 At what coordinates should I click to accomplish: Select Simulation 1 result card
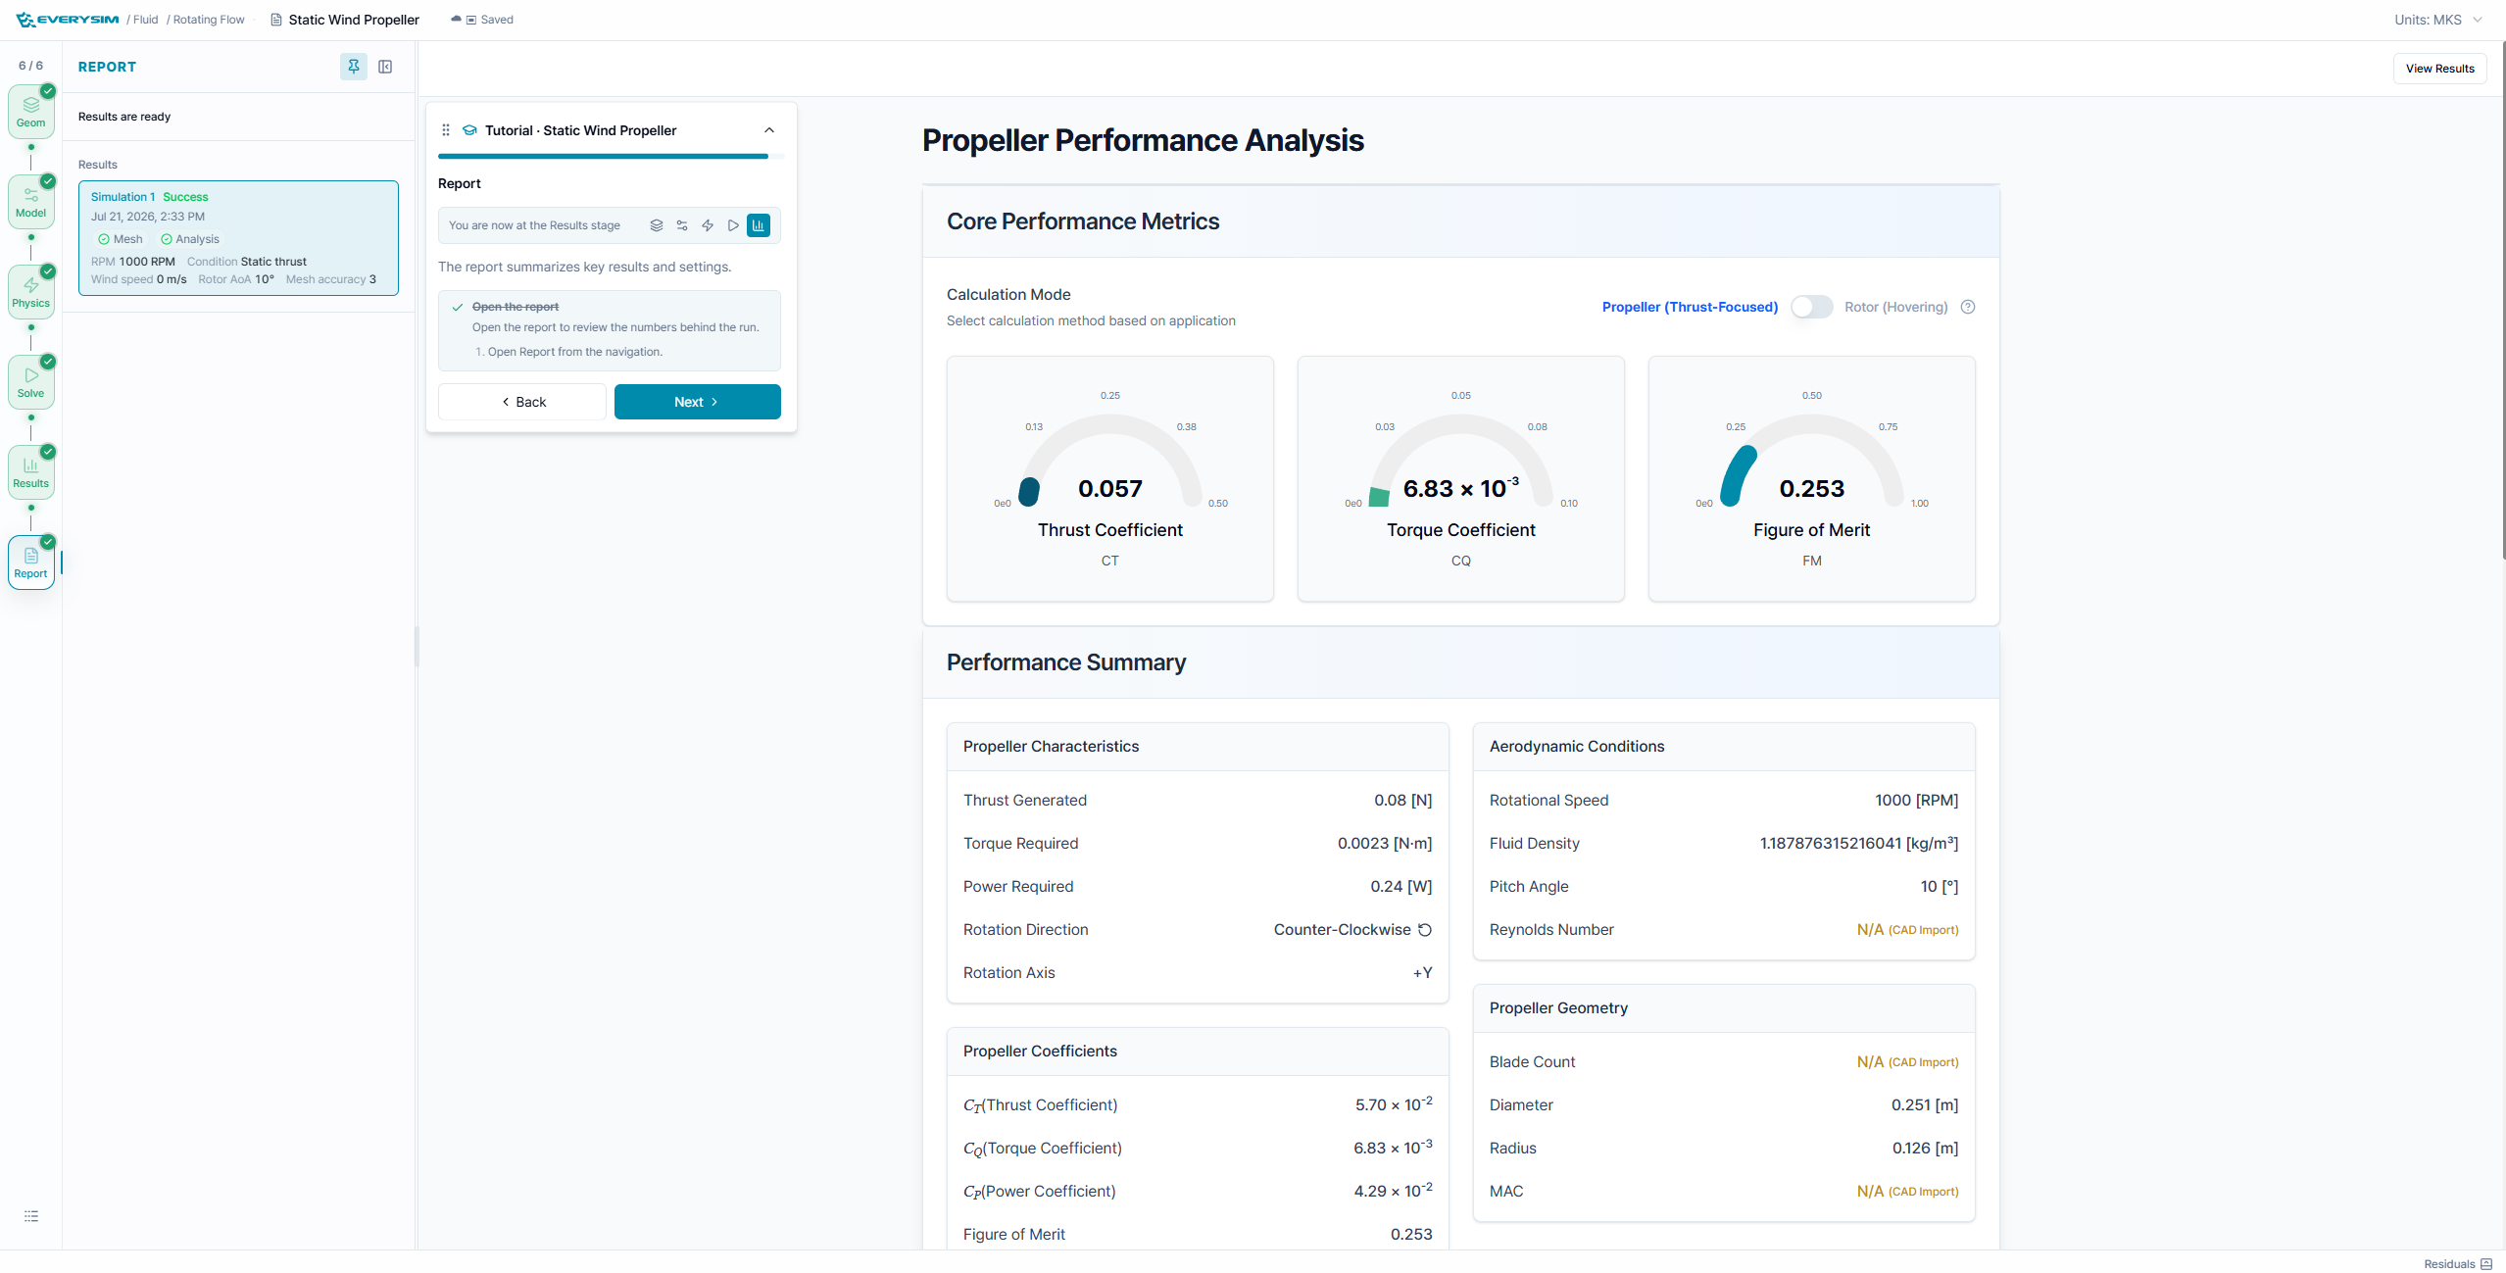pyautogui.click(x=238, y=237)
